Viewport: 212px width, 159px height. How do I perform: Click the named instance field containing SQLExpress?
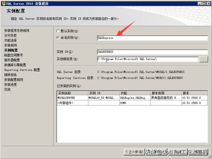click(152, 38)
